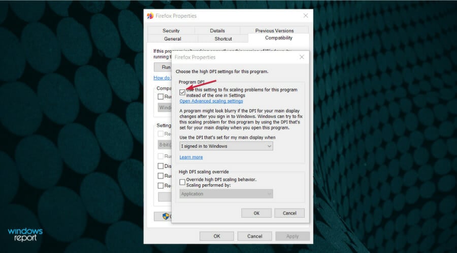Viewport: 457px width, 253px height.
Task: Switch to the Details tab
Action: 217,30
